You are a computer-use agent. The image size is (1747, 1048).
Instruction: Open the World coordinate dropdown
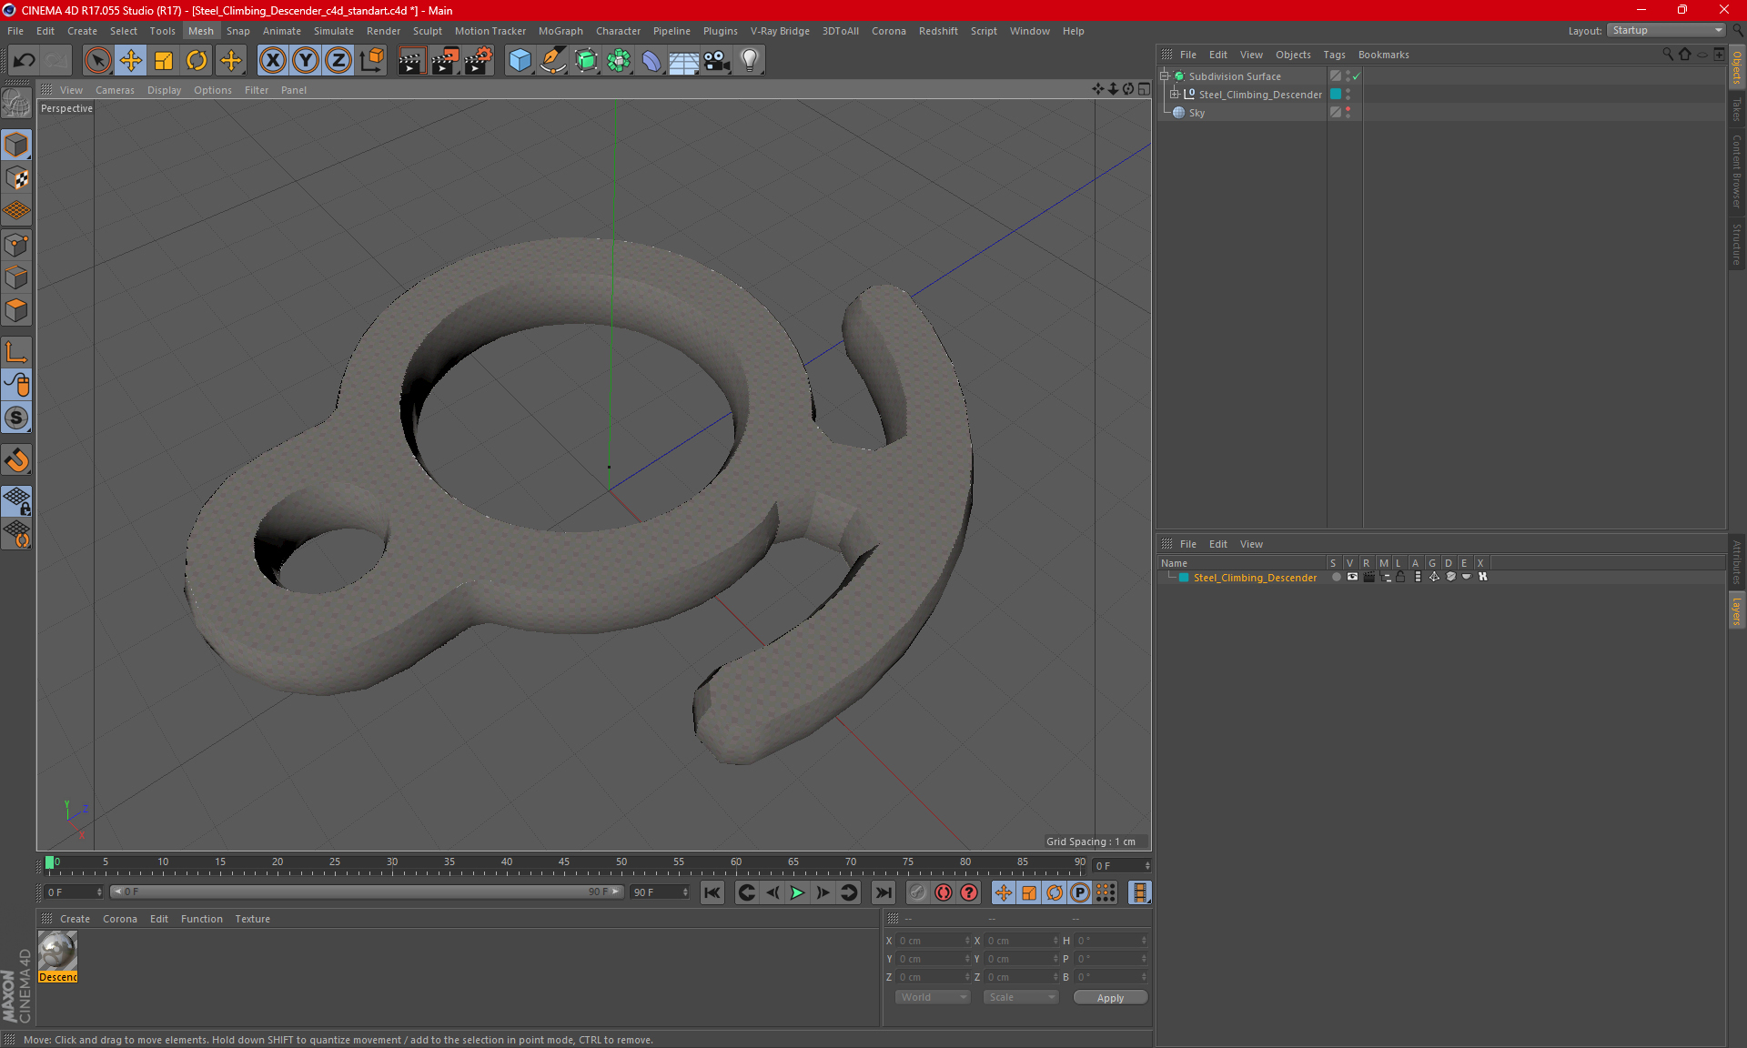[933, 998]
